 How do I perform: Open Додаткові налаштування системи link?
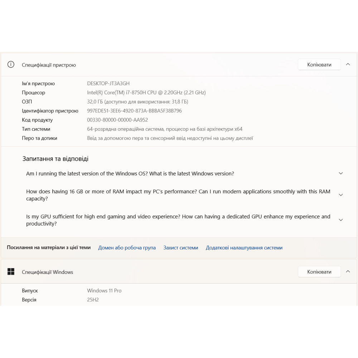point(244,248)
